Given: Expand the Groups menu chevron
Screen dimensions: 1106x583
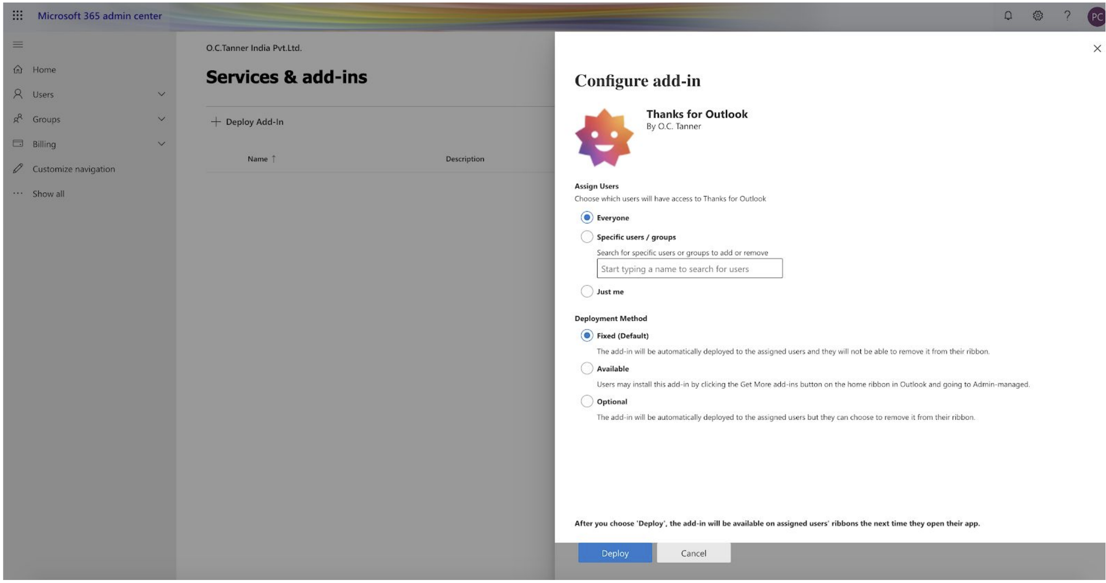Looking at the screenshot, I should [161, 119].
